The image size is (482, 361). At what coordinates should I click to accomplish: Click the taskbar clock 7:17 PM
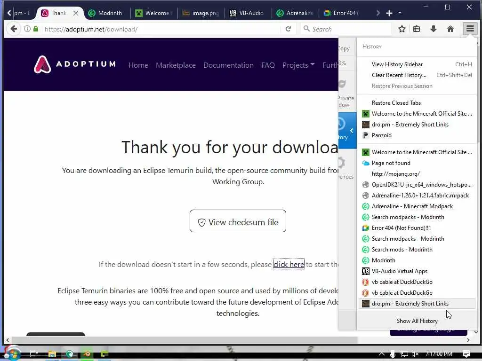[x=439, y=354]
